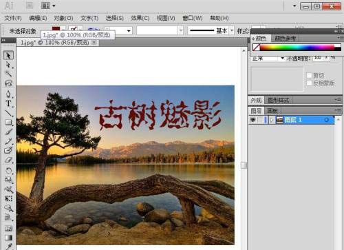This screenshot has height=250, width=344.
Task: Click the target circle of 图层 1
Action: [326, 120]
